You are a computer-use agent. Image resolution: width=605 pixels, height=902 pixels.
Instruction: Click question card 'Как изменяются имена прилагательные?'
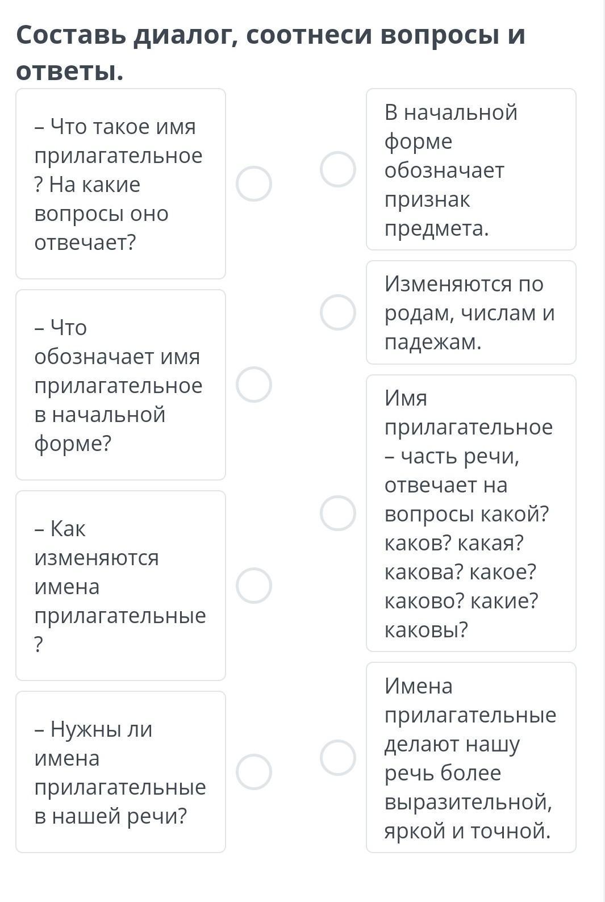120,586
